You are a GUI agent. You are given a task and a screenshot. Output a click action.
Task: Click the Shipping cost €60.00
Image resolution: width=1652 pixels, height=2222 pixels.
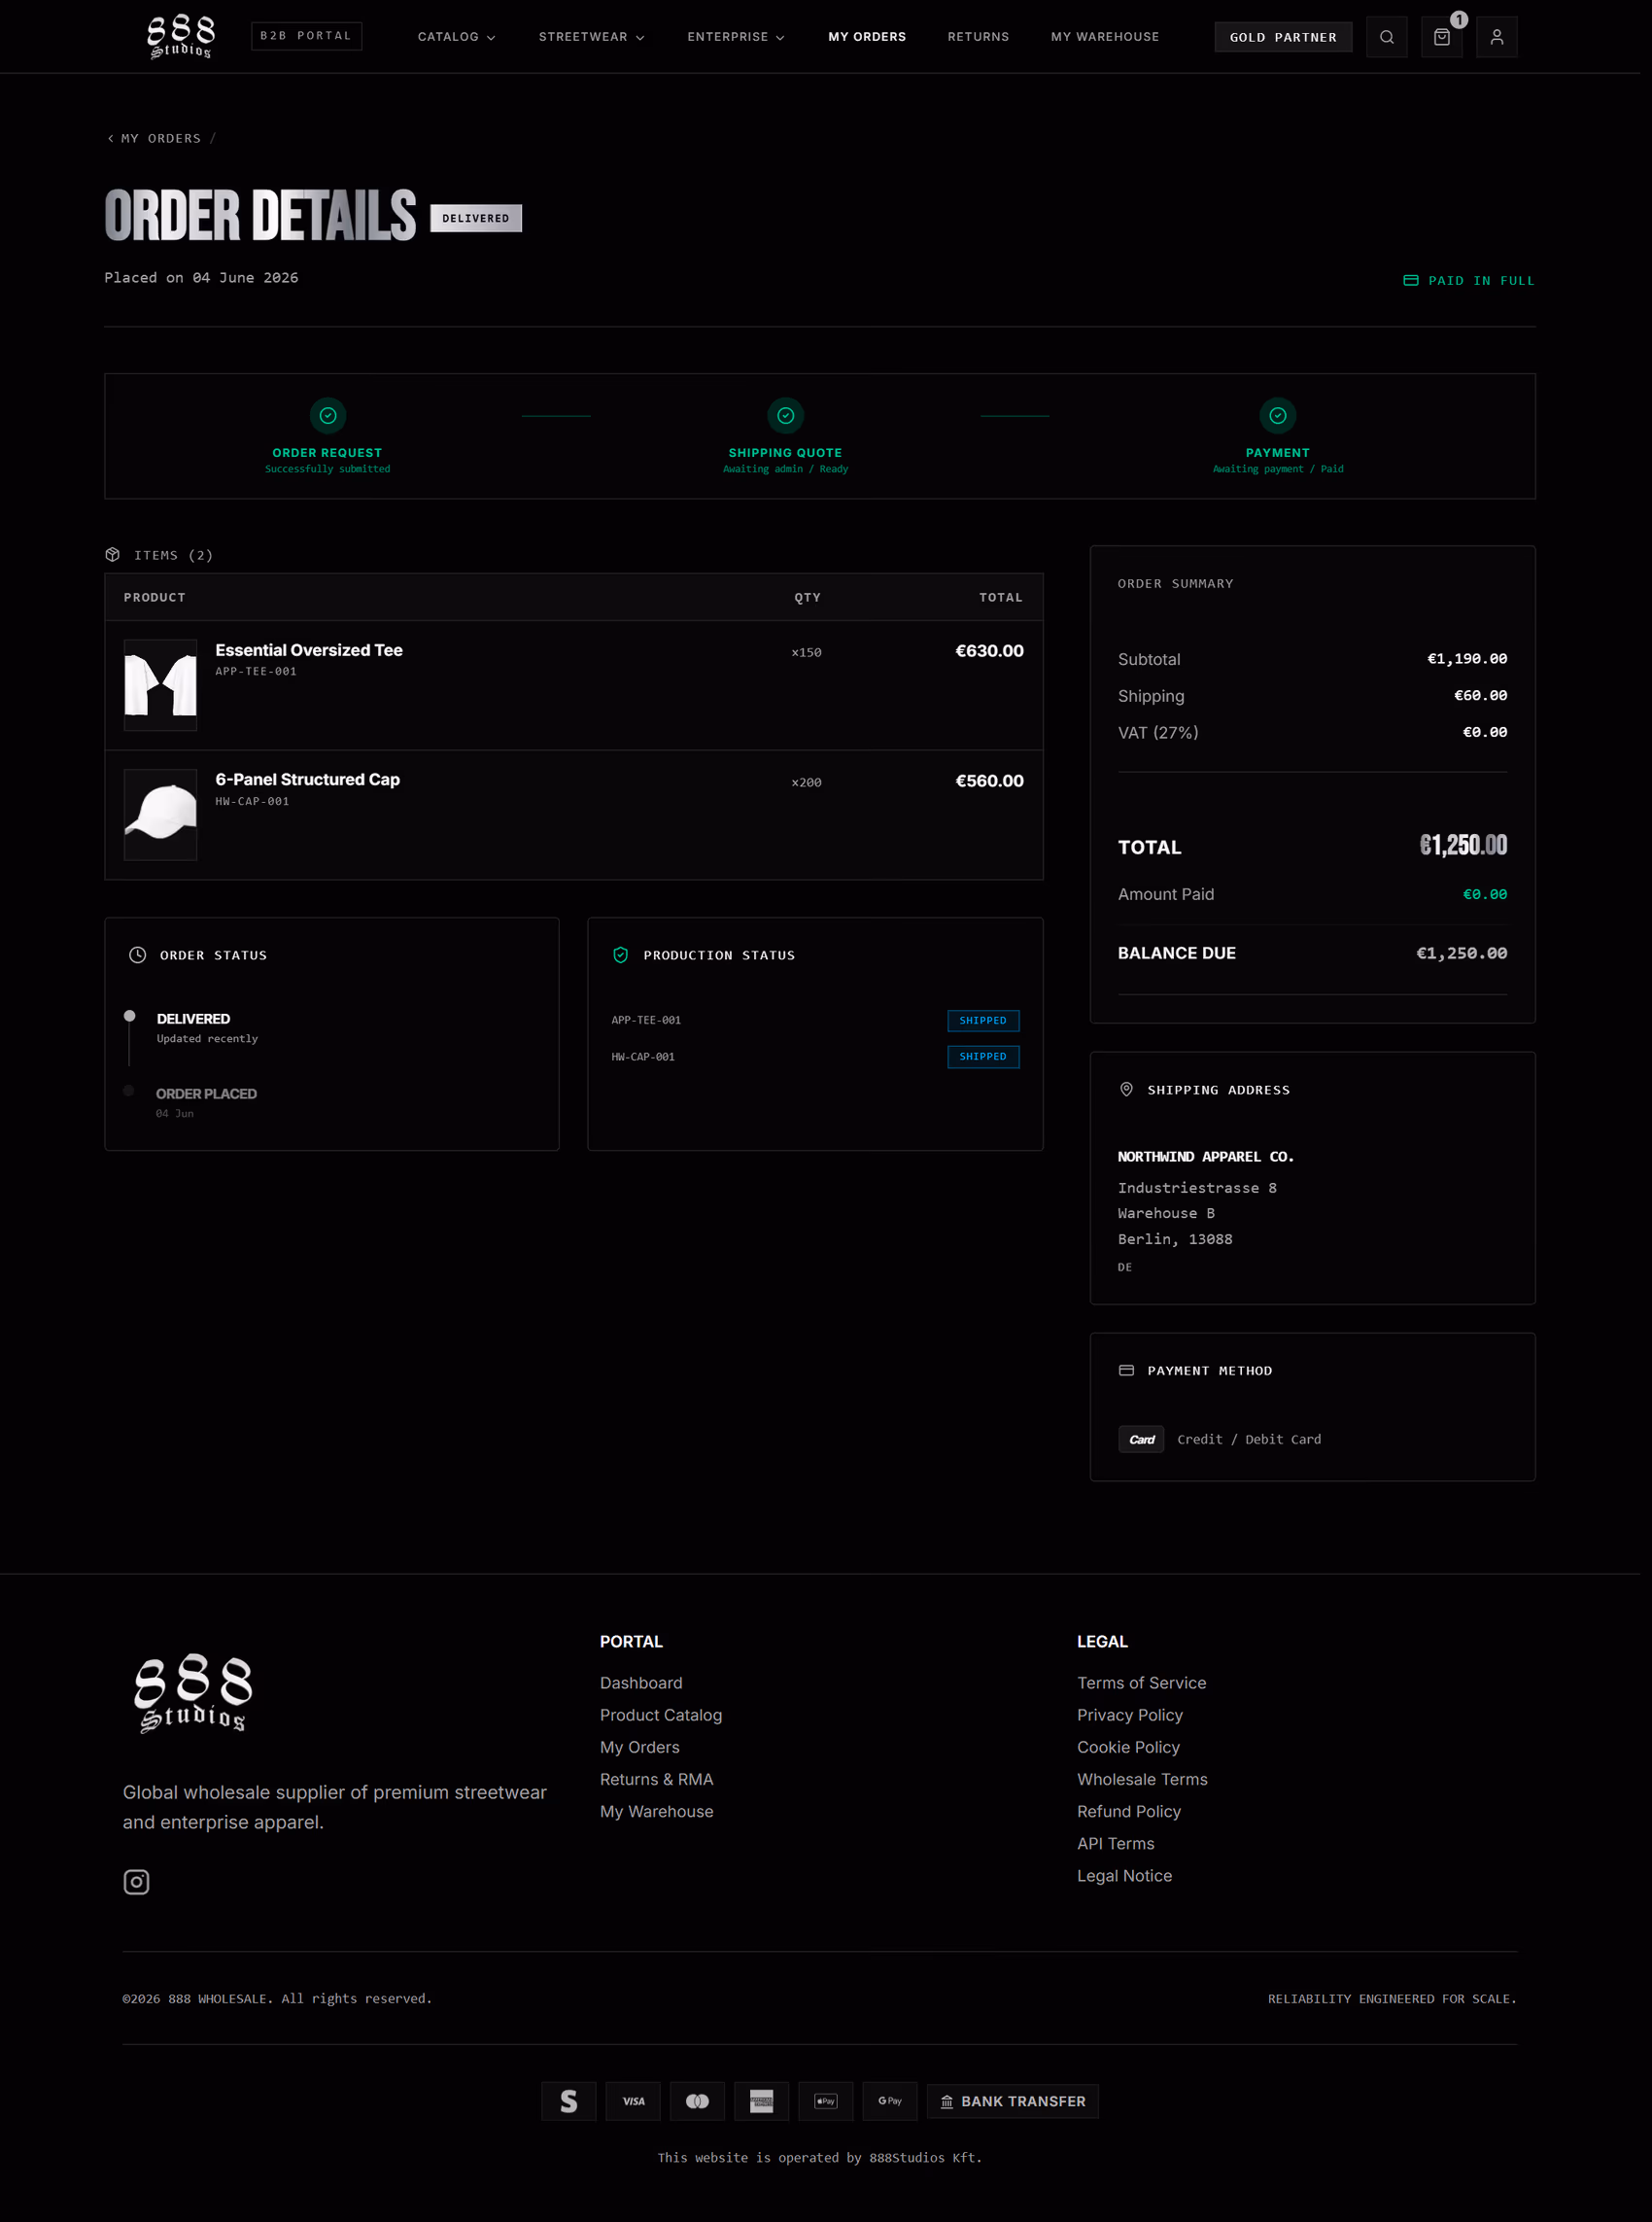click(1480, 696)
